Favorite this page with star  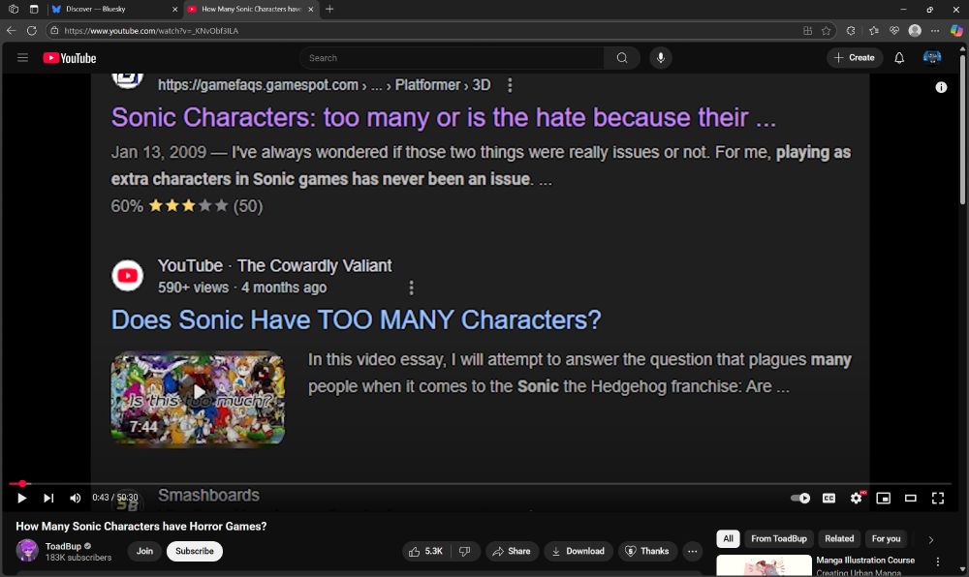[x=826, y=30]
